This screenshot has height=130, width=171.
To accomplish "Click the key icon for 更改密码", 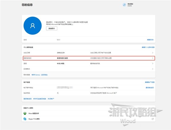I will 124,5.
